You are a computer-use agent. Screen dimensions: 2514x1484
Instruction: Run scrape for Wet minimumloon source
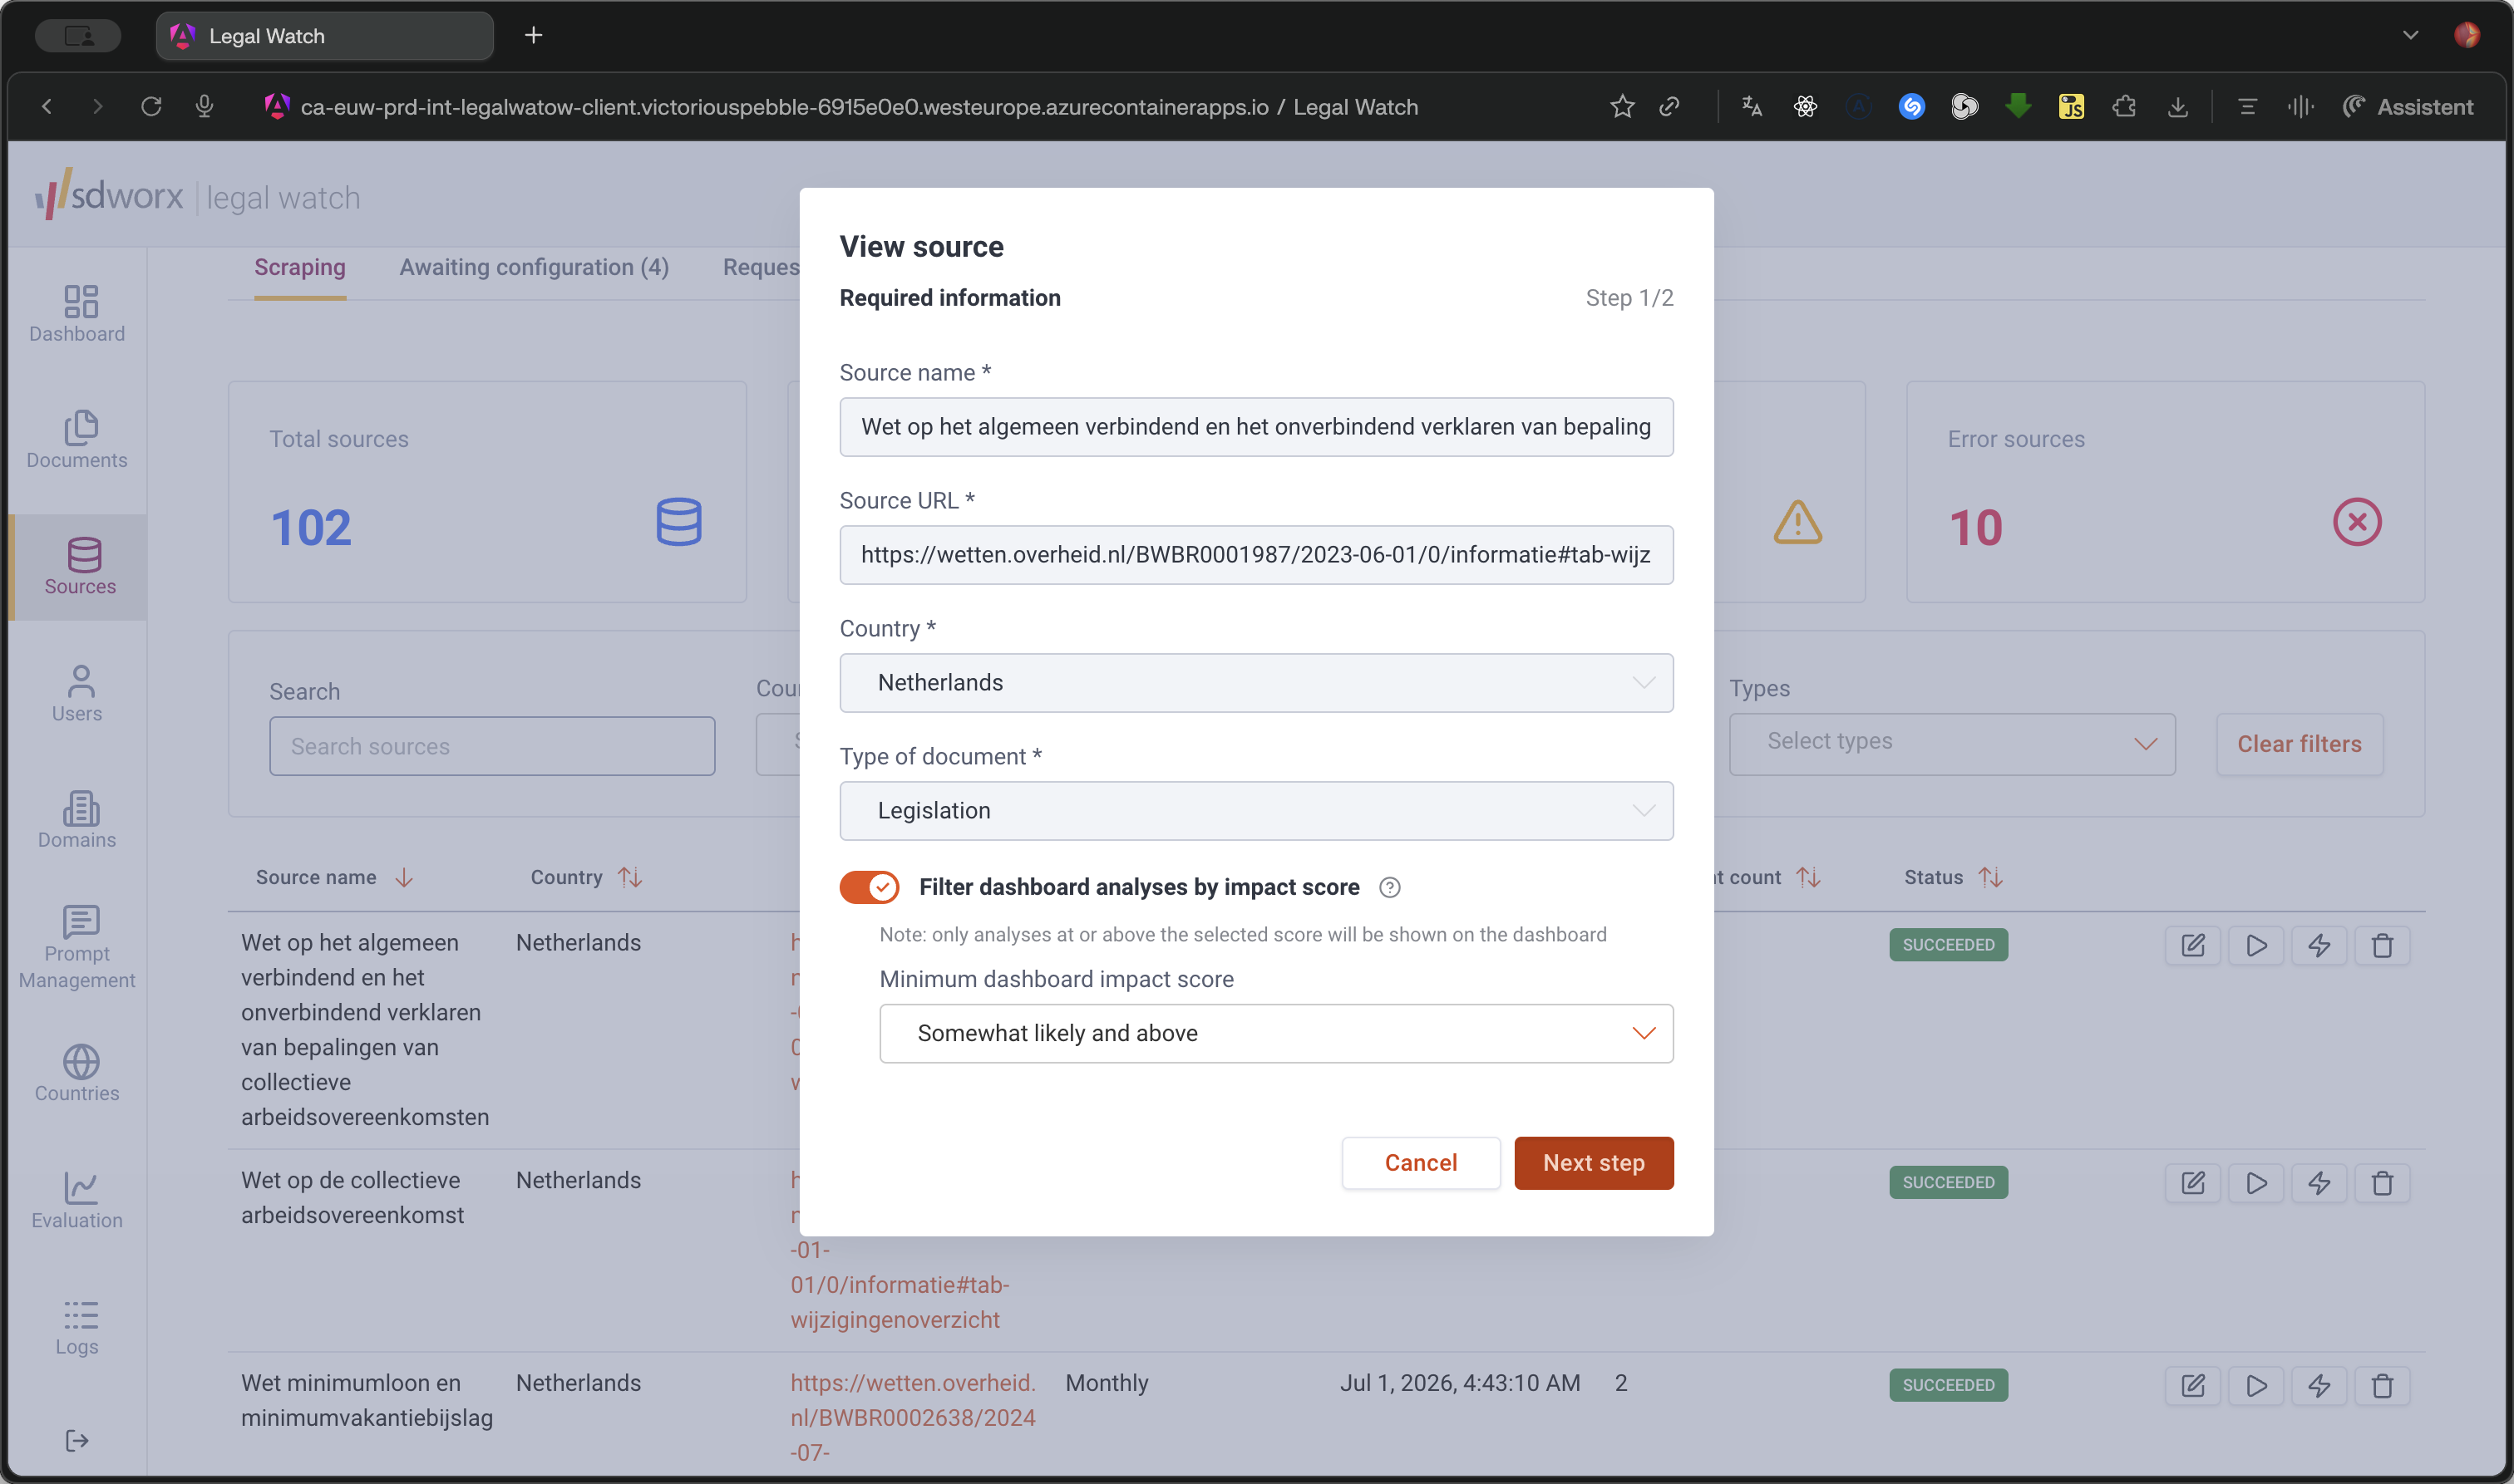[x=2256, y=1385]
